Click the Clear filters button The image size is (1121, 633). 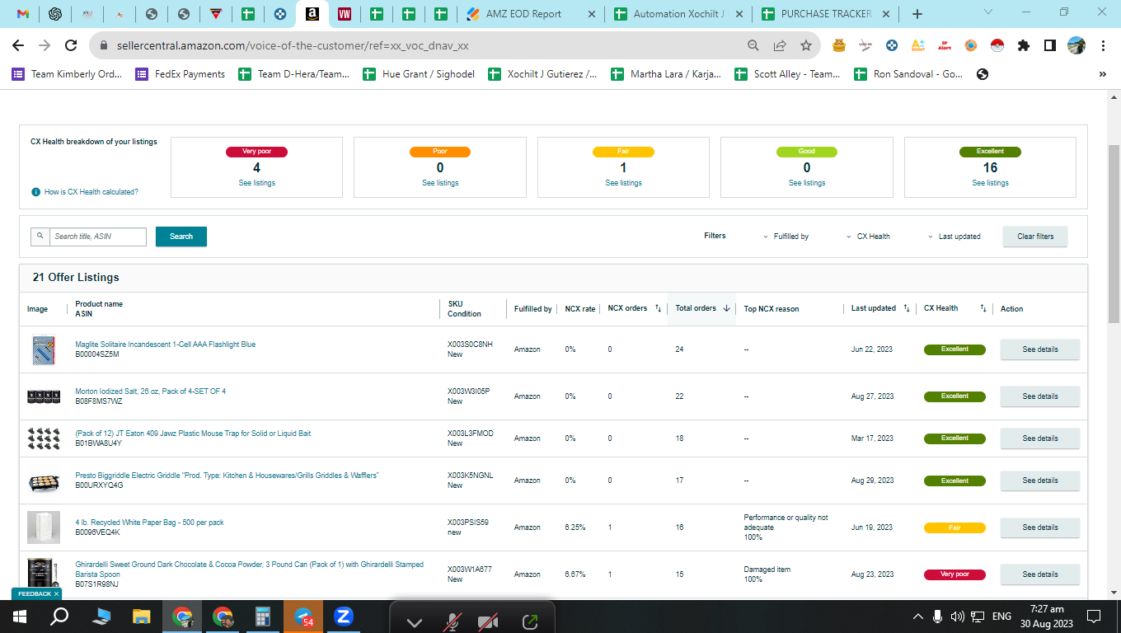click(1035, 237)
